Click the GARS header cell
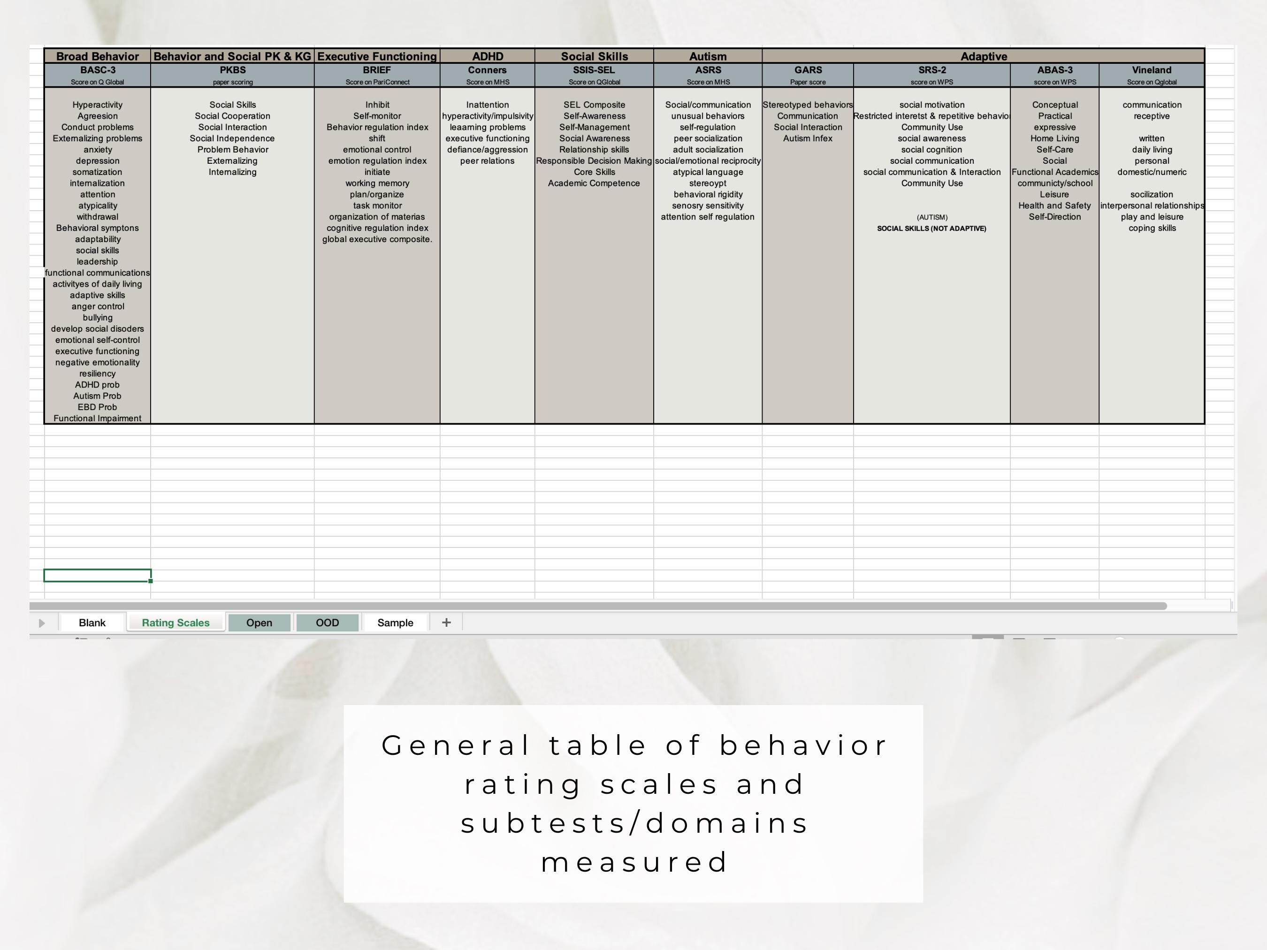 [808, 69]
